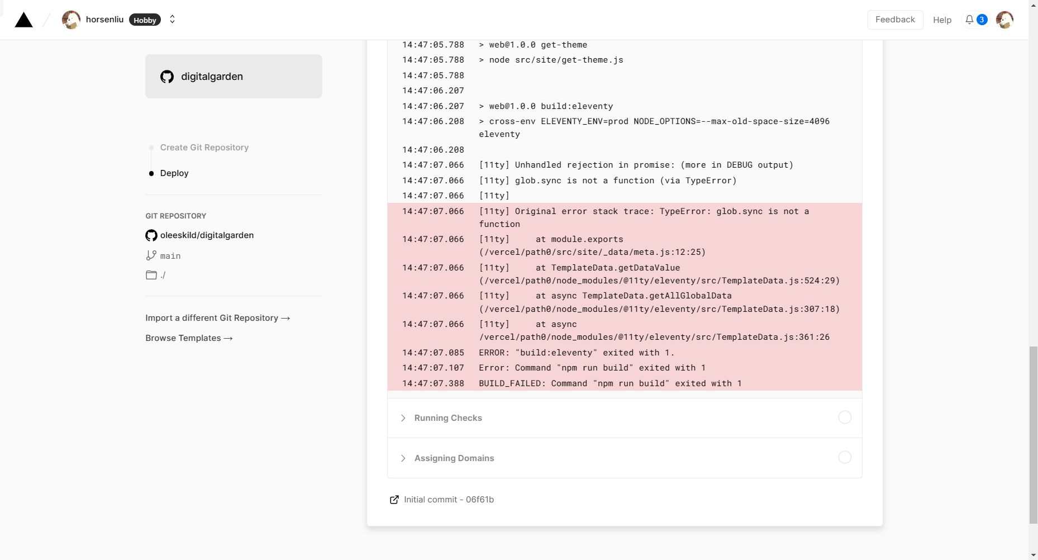
Task: Click the GIT REPOSITORY heading
Action: pos(175,216)
